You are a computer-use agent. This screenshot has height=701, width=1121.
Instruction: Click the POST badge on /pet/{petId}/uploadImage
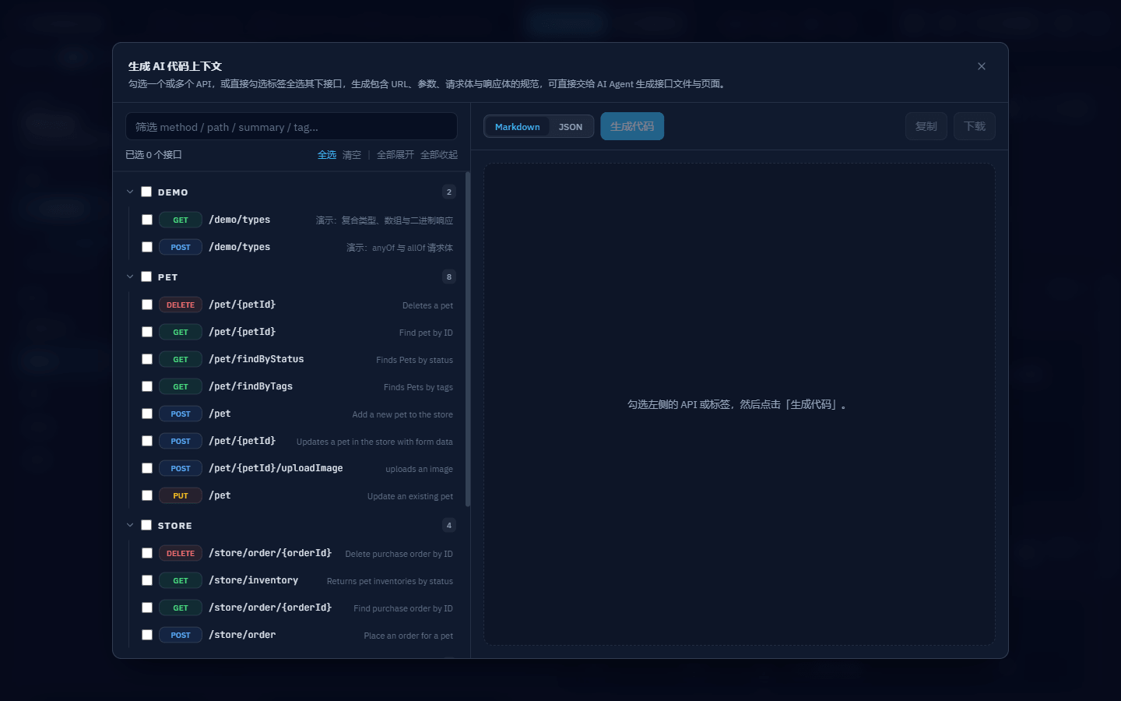point(181,468)
